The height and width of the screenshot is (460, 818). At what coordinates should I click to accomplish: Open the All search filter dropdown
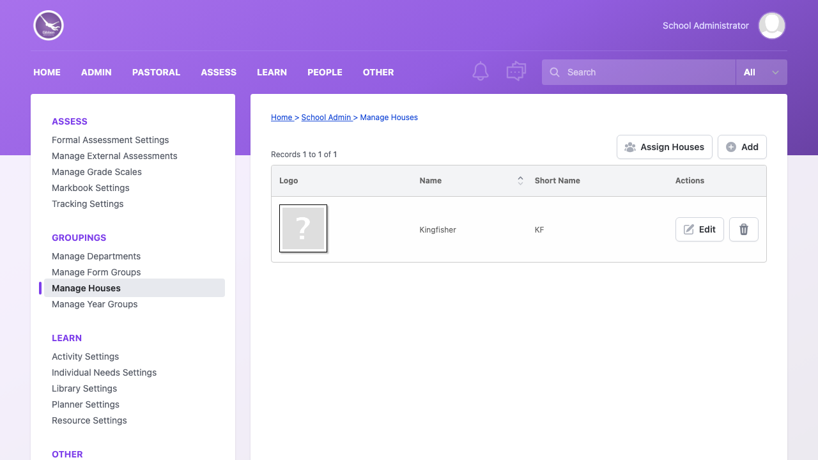pyautogui.click(x=762, y=72)
